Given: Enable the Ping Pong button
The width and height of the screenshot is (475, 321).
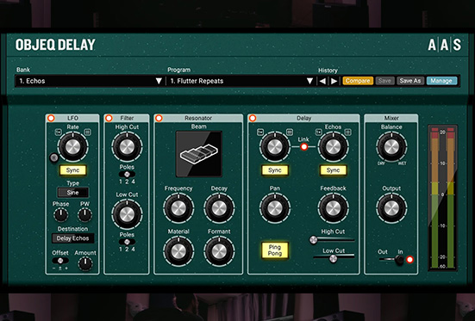Looking at the screenshot, I should point(275,250).
